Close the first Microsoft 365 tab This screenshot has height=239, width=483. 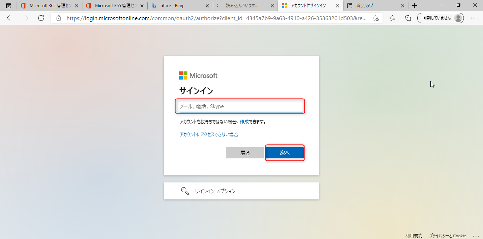coord(77,6)
